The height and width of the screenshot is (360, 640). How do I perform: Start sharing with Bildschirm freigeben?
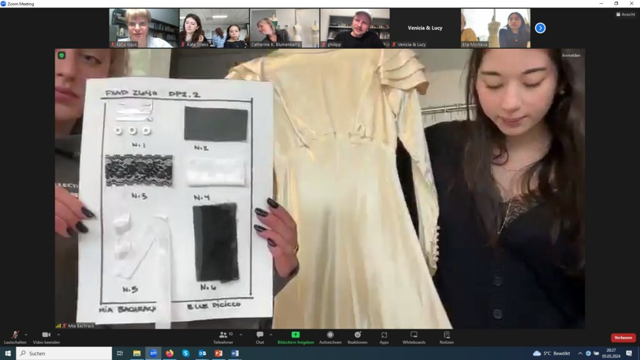pyautogui.click(x=296, y=336)
